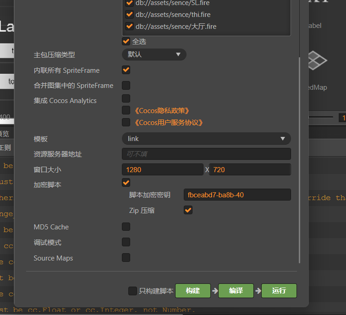Check the 只构建脚本 option

pos(132,291)
